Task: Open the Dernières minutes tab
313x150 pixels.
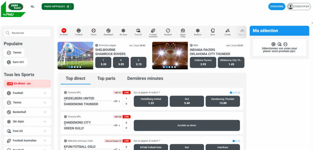Action: point(145,78)
